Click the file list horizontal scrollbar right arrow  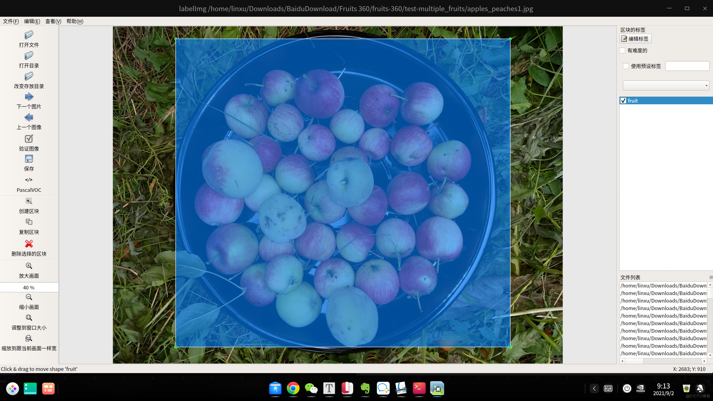pos(704,361)
